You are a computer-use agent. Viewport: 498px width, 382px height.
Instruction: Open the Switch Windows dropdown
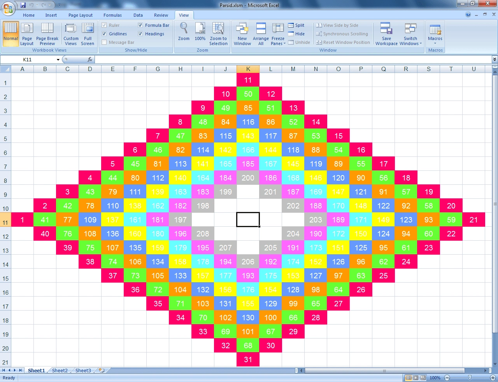(410, 34)
